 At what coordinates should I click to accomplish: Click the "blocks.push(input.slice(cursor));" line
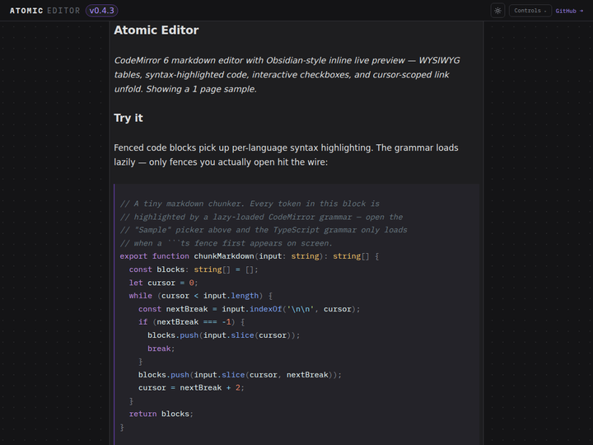223,335
